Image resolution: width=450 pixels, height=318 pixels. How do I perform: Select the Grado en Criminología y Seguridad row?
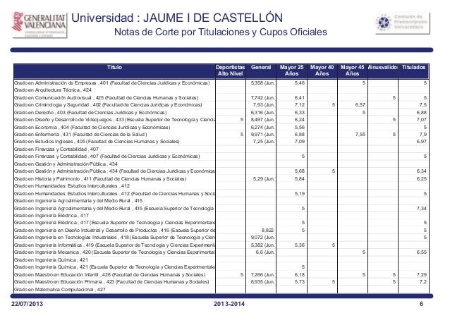tap(221, 105)
